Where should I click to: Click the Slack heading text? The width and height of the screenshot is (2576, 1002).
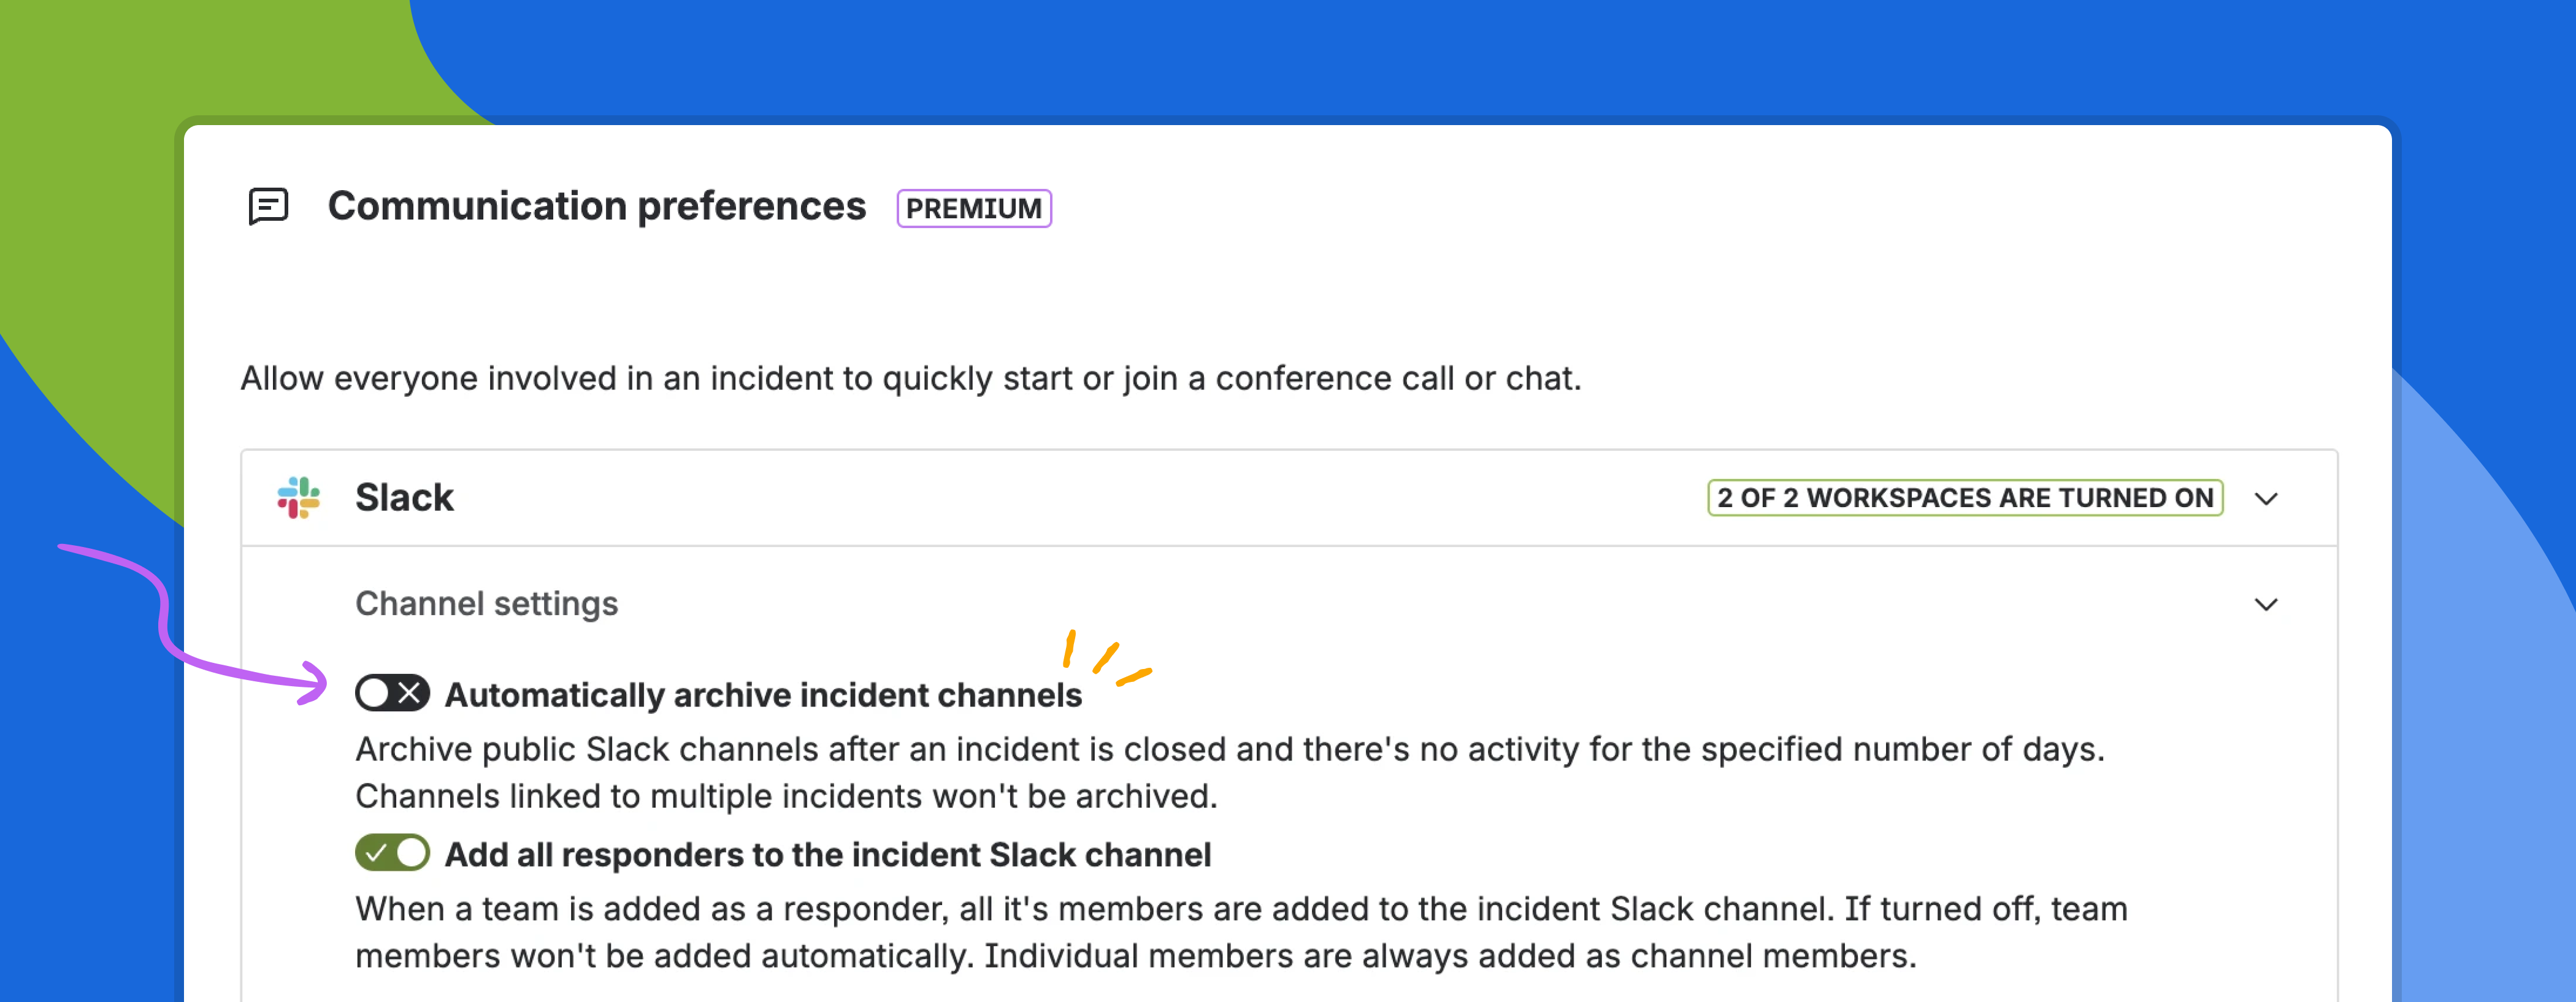coord(404,497)
